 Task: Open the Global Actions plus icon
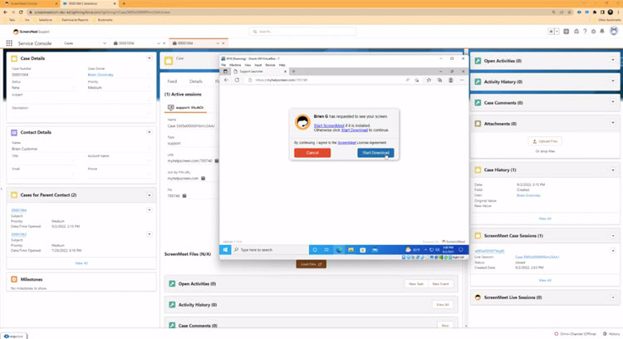click(567, 32)
